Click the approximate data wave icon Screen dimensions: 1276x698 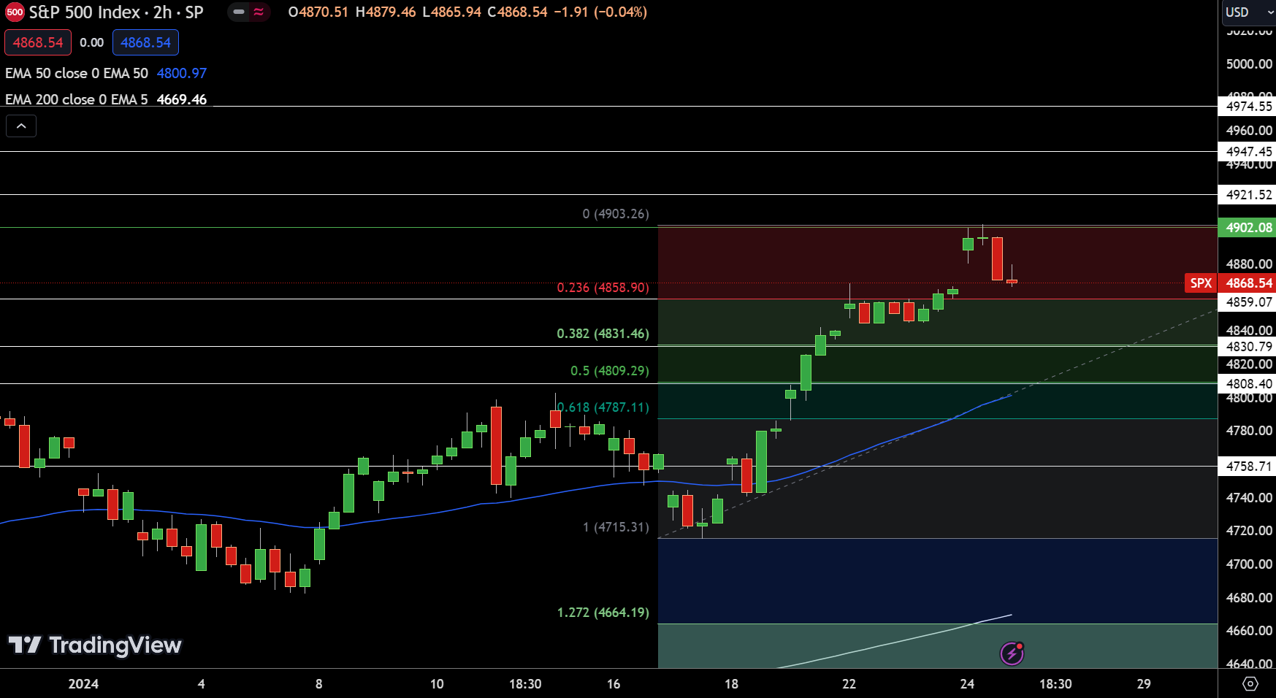pos(259,12)
